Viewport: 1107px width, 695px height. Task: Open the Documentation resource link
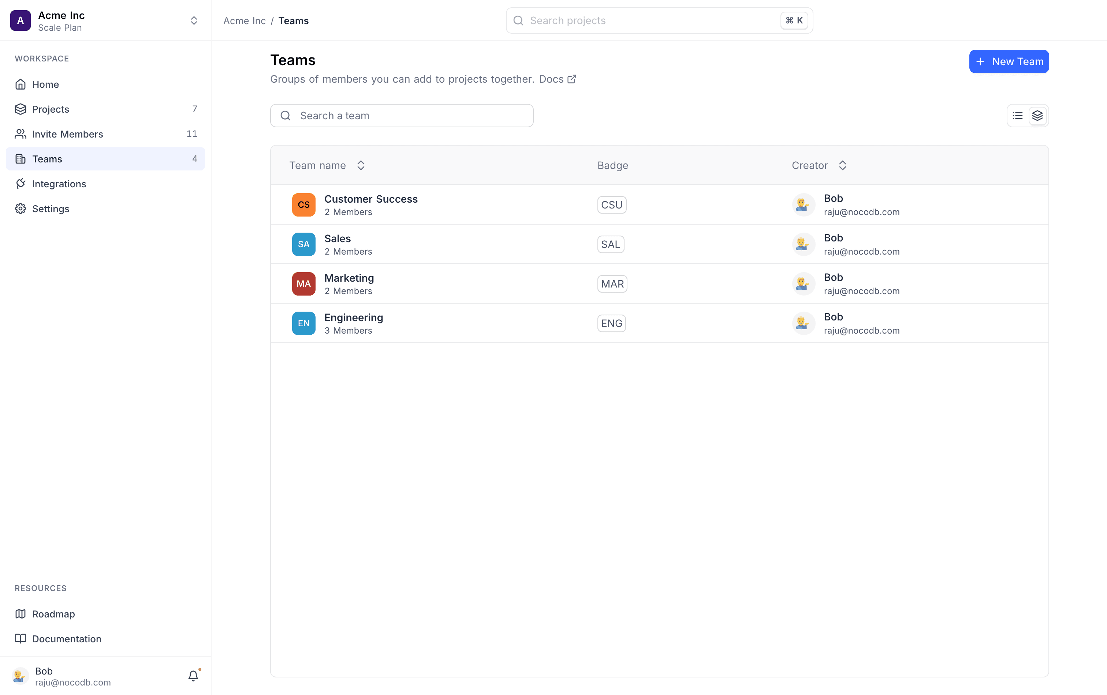(105, 639)
